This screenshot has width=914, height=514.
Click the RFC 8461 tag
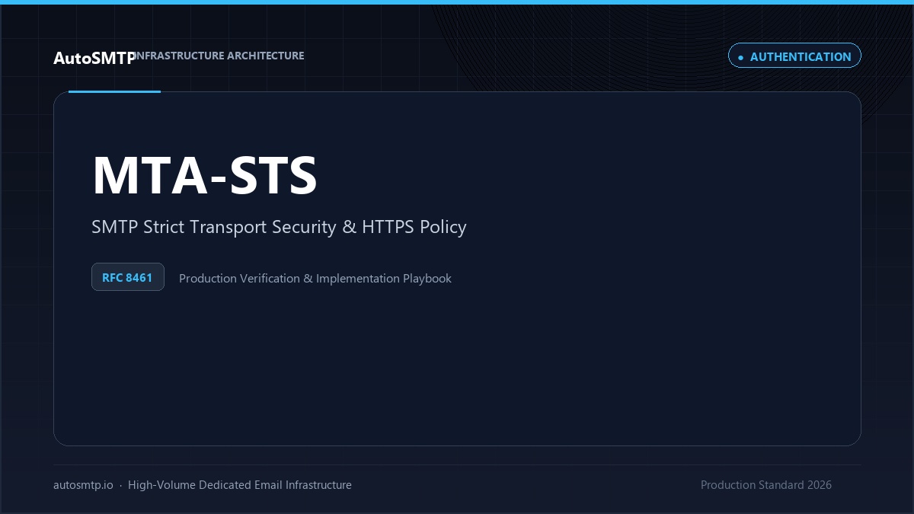127,277
